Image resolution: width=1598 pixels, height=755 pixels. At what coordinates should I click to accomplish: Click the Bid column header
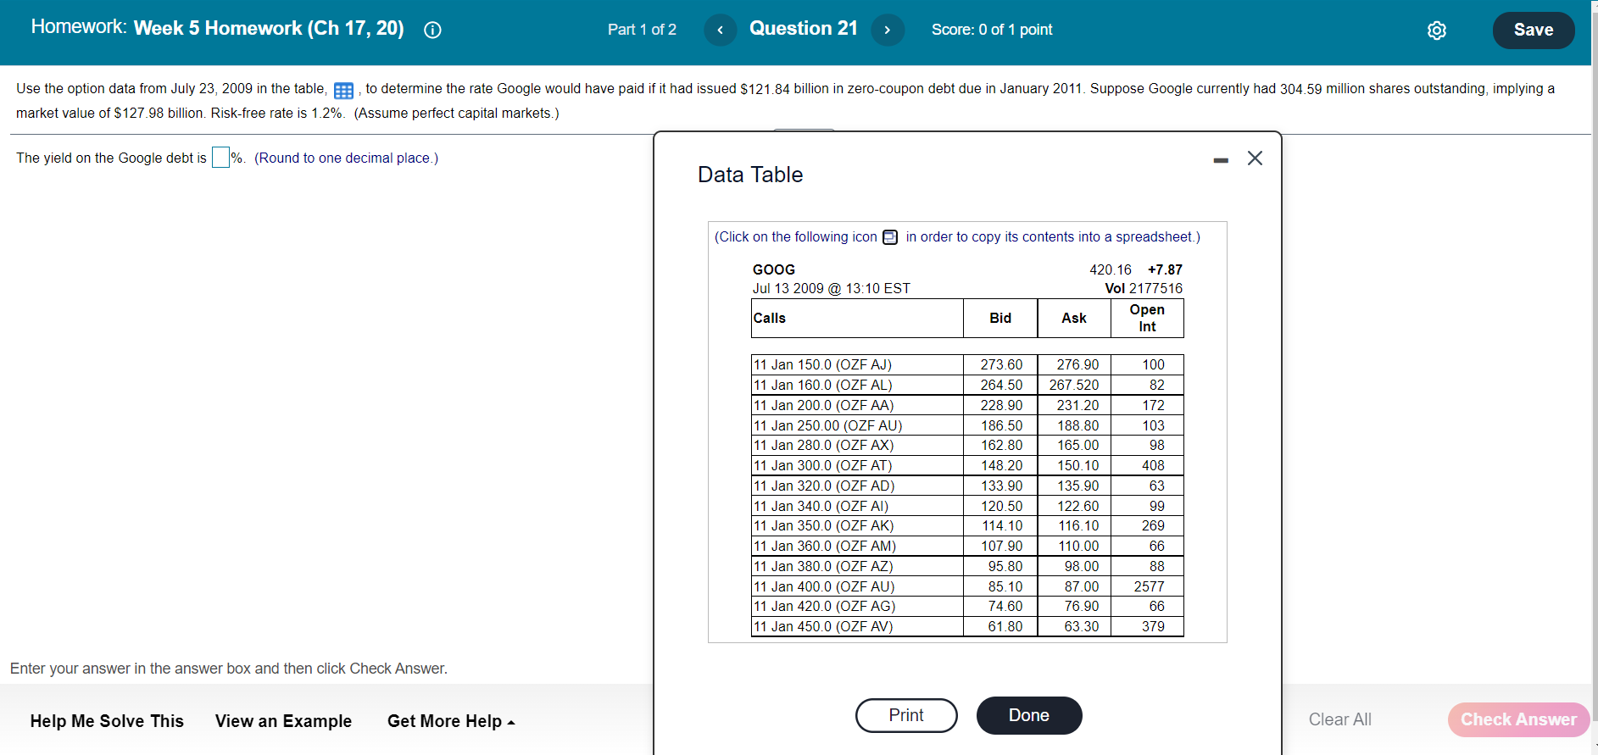pos(1000,319)
